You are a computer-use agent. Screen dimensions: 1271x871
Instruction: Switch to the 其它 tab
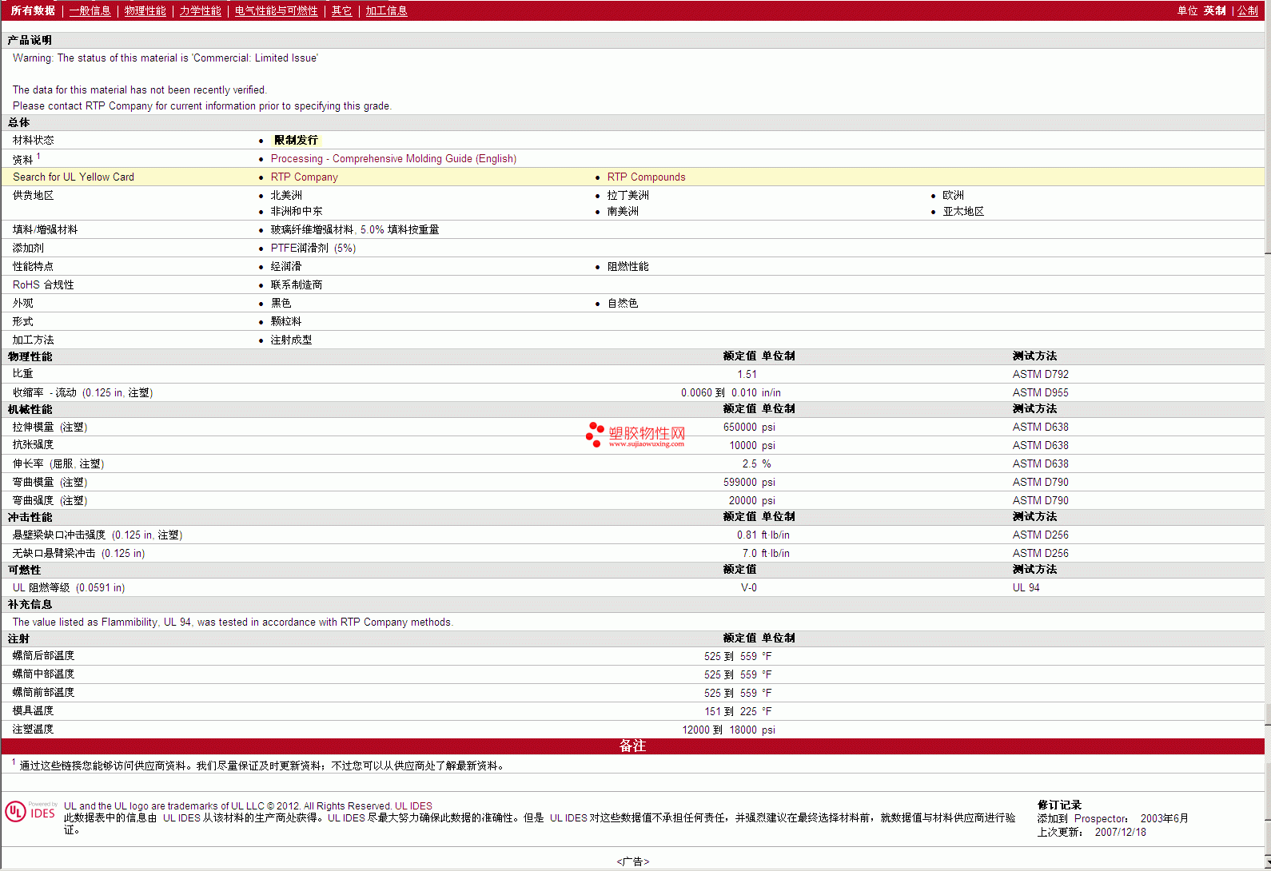coord(341,10)
